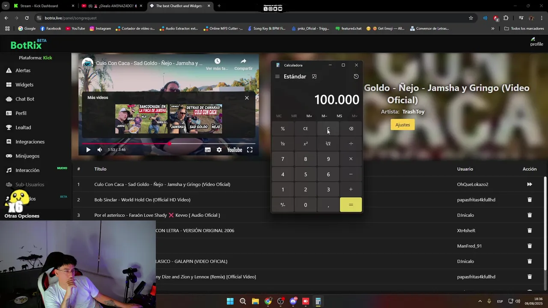Click C clear key on calculator
The height and width of the screenshot is (308, 548).
point(328,129)
